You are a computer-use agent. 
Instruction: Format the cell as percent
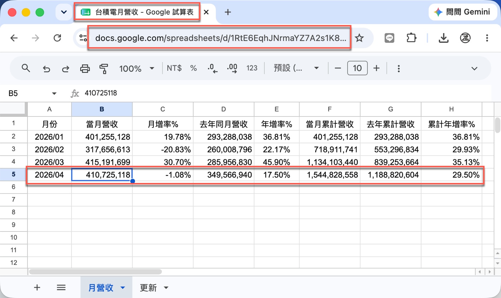pyautogui.click(x=194, y=68)
